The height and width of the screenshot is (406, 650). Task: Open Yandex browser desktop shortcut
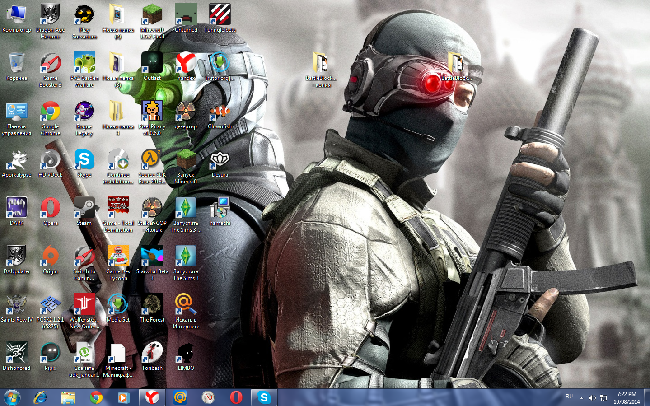click(x=186, y=66)
